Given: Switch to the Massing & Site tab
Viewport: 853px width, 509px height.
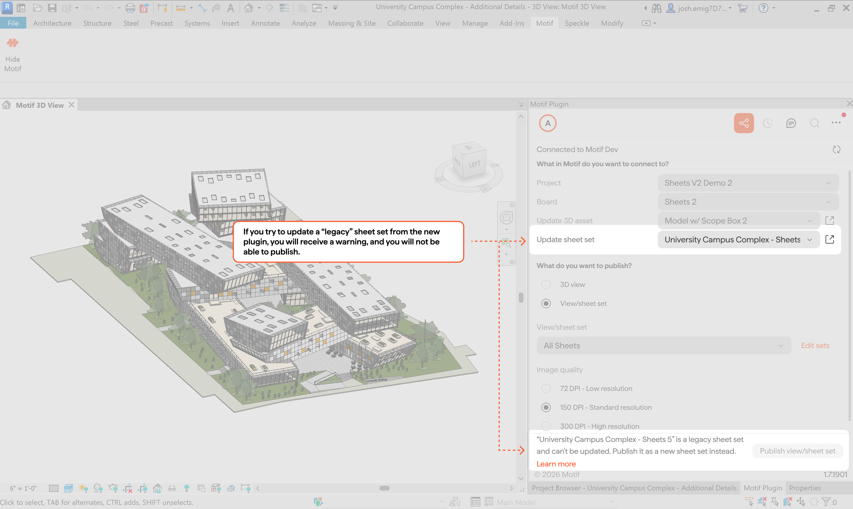Looking at the screenshot, I should (352, 23).
